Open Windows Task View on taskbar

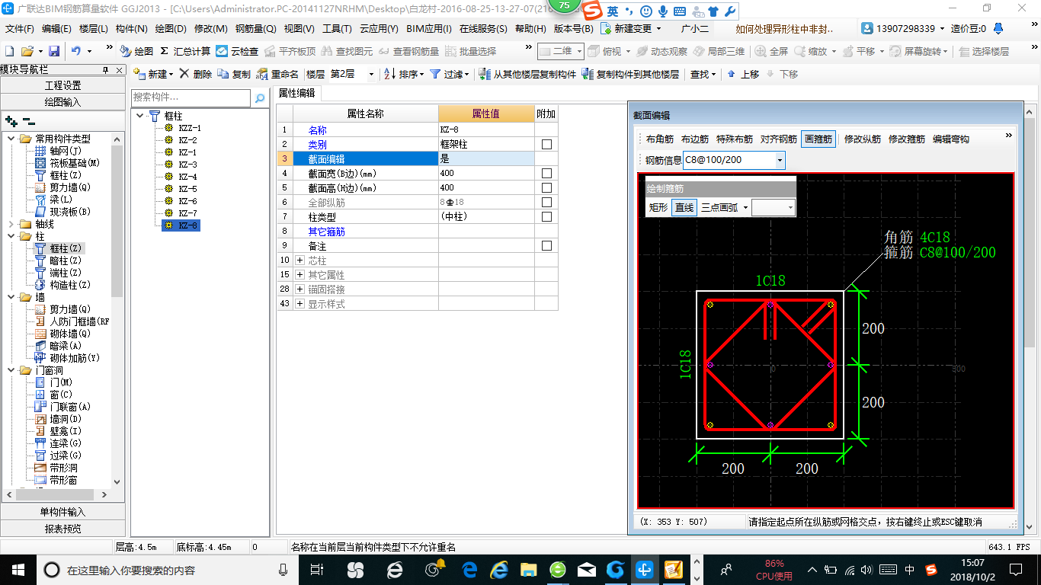click(318, 569)
